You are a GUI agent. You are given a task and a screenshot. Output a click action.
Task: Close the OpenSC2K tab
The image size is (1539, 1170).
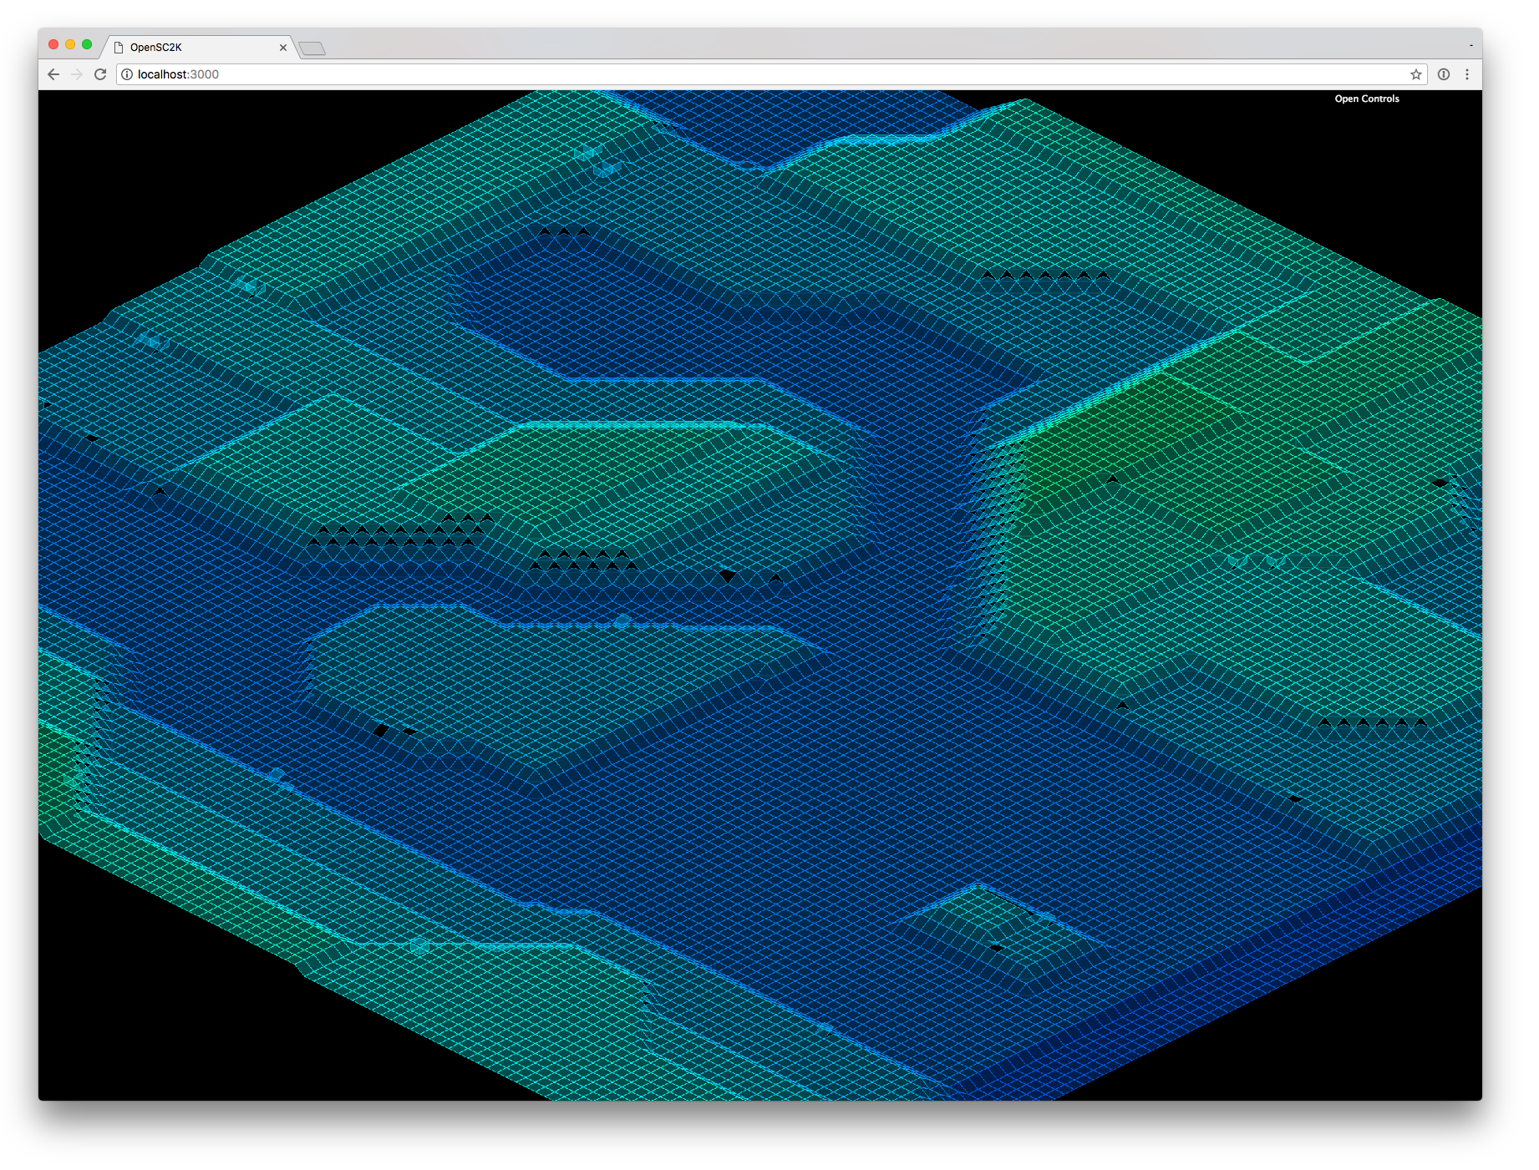coord(283,48)
